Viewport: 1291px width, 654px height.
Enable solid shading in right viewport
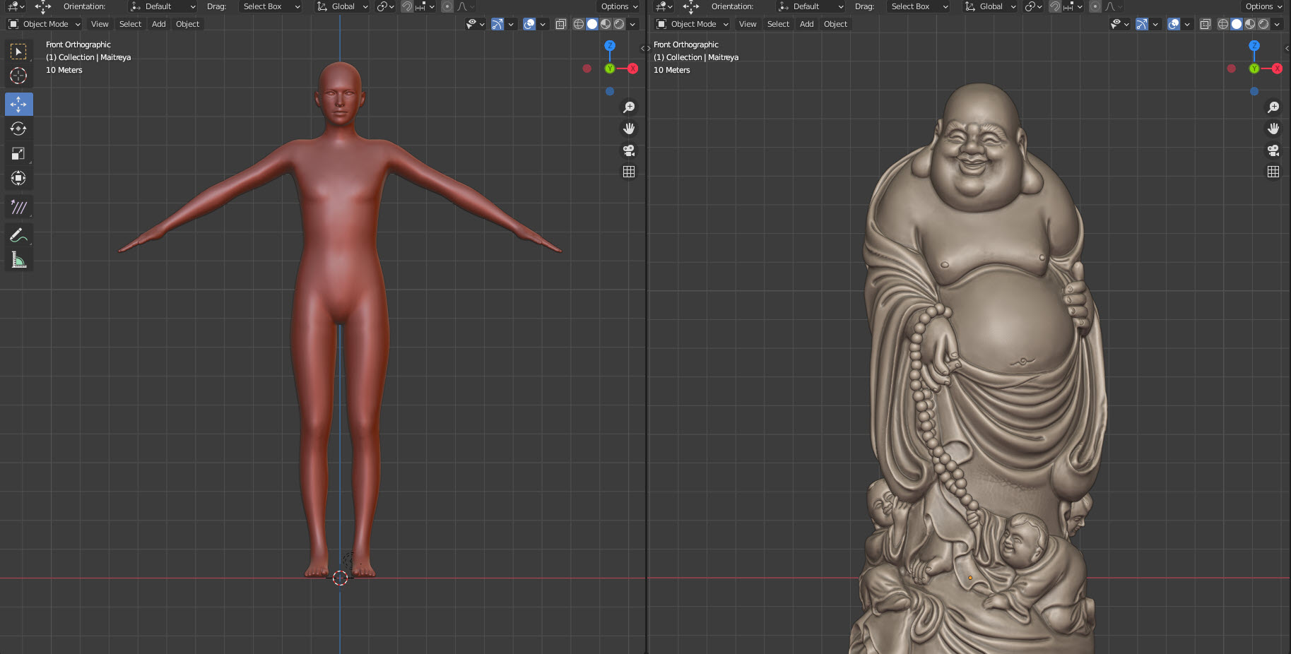[1237, 24]
